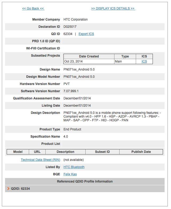Open the DISPLAY ICS DETAILS link

(113, 9)
